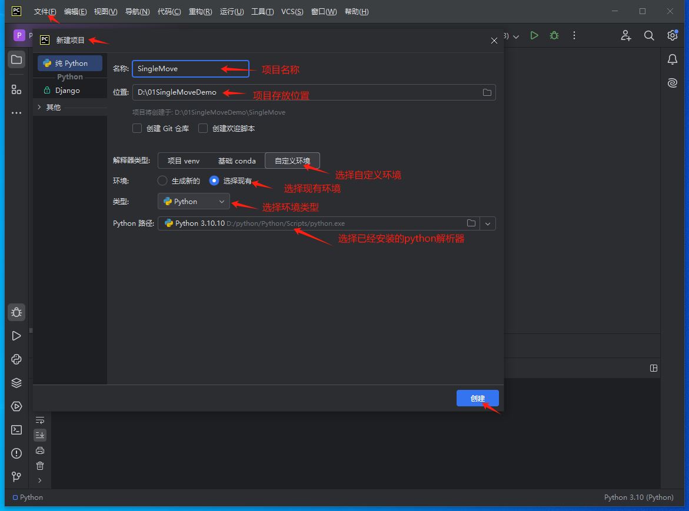Screen dimensions: 689x511
Task: Open the 工具(T) menu
Action: click(262, 11)
